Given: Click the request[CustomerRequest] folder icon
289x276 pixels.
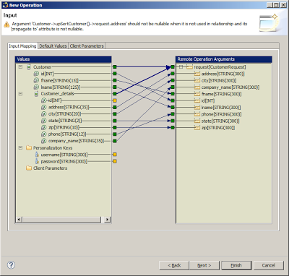Looking at the screenshot, I should (x=189, y=67).
